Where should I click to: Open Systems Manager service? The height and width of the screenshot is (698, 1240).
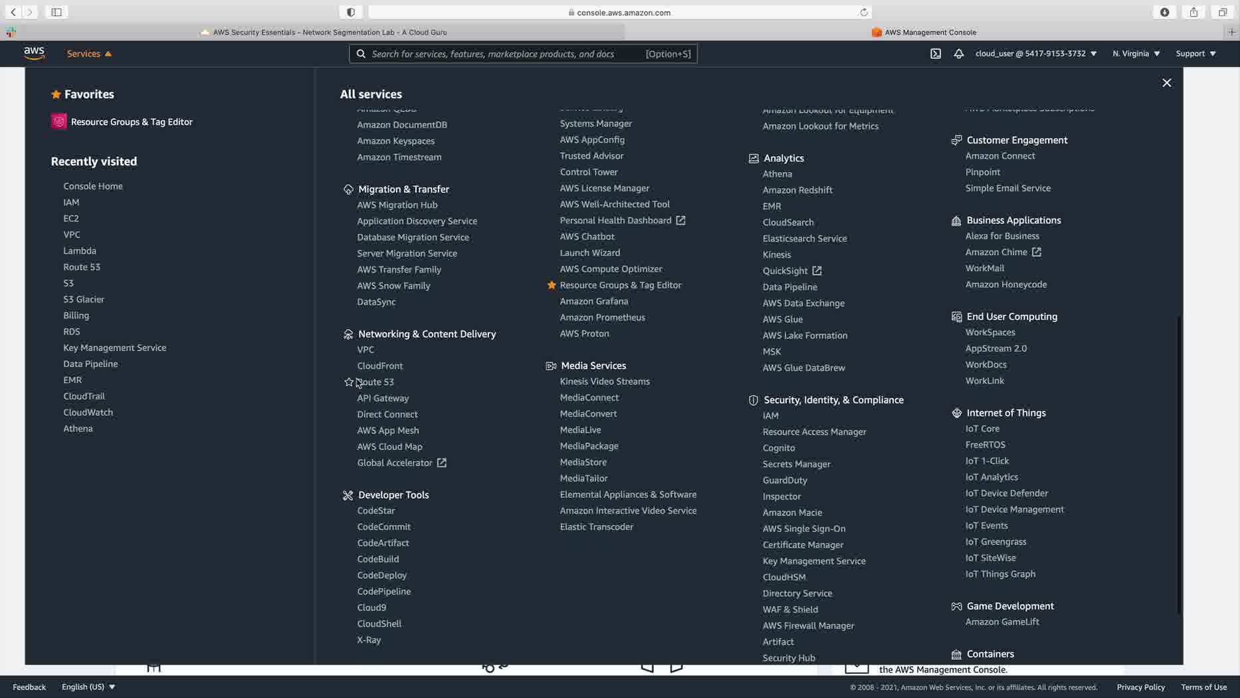click(x=596, y=124)
